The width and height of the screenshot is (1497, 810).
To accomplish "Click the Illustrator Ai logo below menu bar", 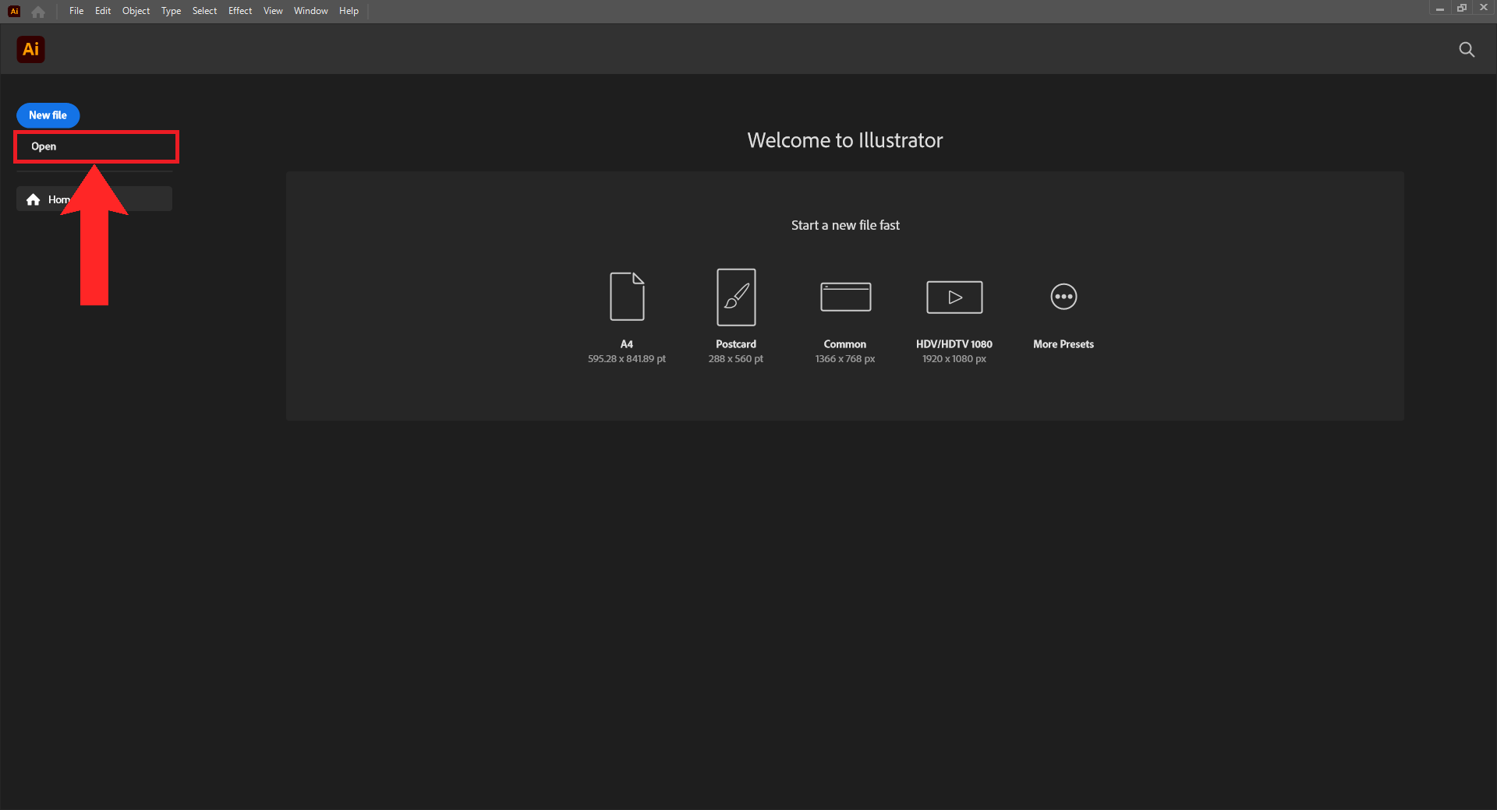I will (31, 49).
